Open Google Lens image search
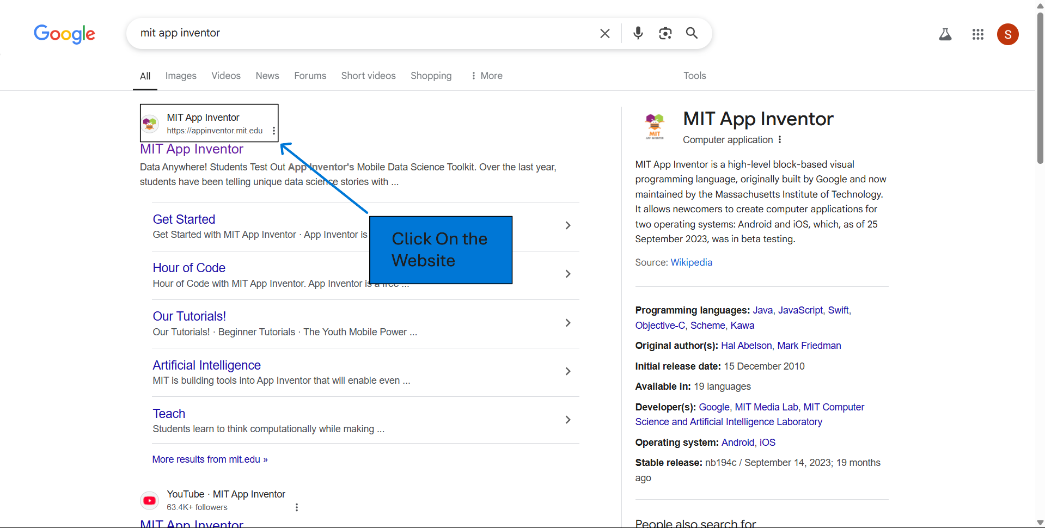 point(665,33)
